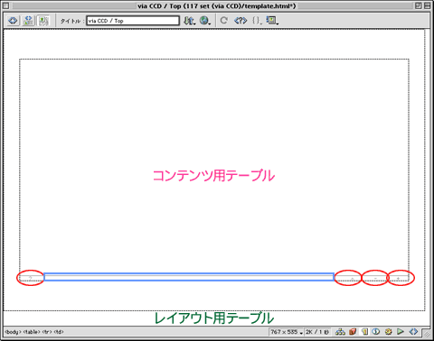This screenshot has width=434, height=341.
Task: Select the <td> tag in the tag selector
Action: [x=59, y=332]
